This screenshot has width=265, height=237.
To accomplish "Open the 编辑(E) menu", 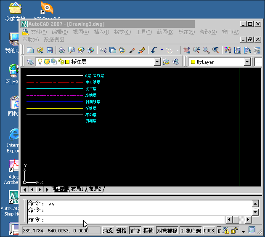I will coord(60,32).
